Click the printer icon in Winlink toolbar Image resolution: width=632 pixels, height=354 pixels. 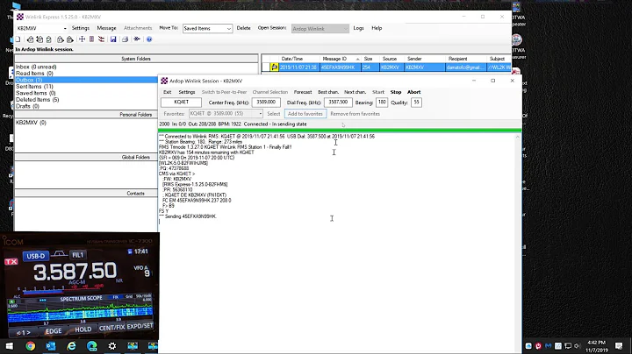125,39
